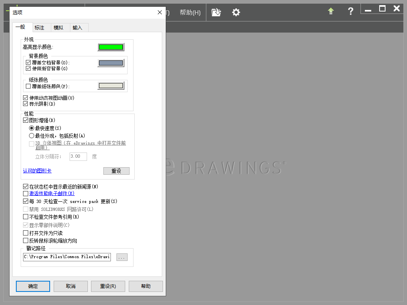Disable 显示阴影 checkbox
Image resolution: width=407 pixels, height=305 pixels.
click(x=26, y=104)
